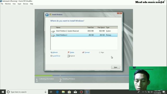Click the microphone icon in search box
167x94 pixels.
[x=45, y=92]
